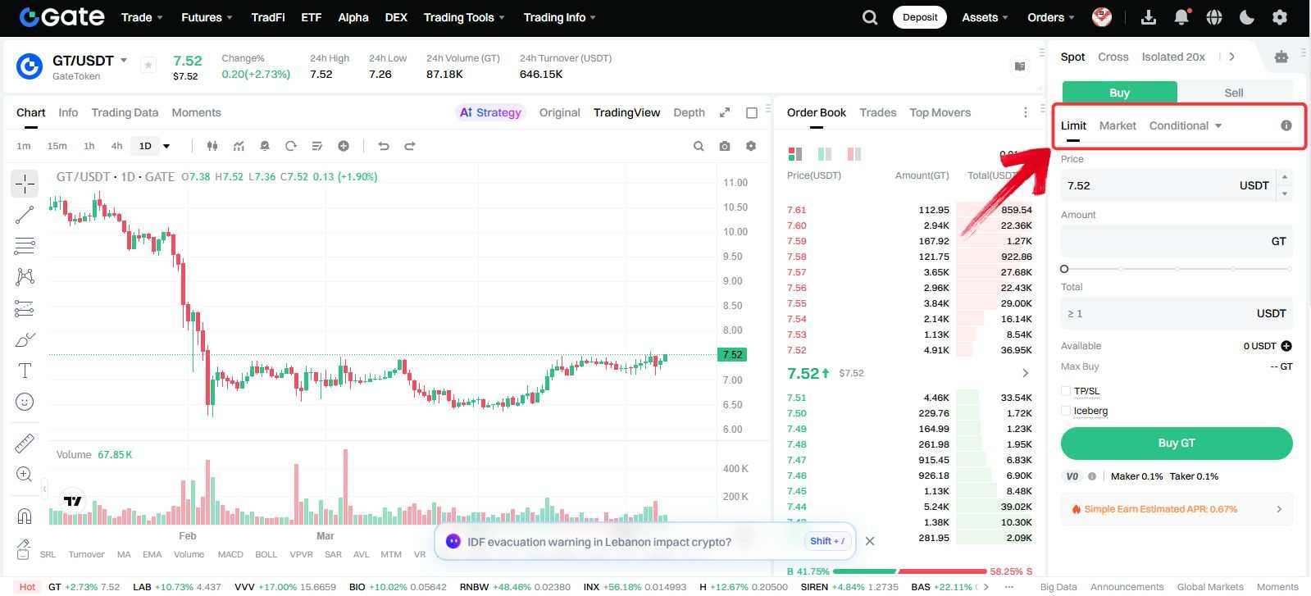The image size is (1311, 596).
Task: Open Simple Earn Estimated APR link
Action: coord(1177,509)
